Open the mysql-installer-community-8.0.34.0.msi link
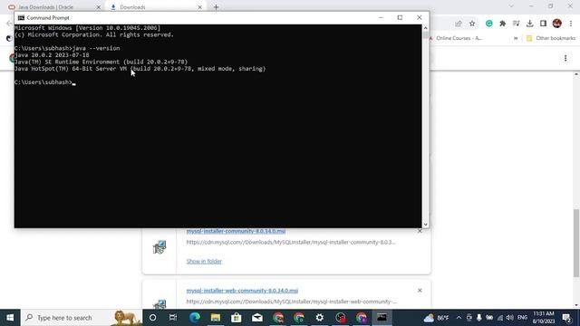 tap(236, 231)
